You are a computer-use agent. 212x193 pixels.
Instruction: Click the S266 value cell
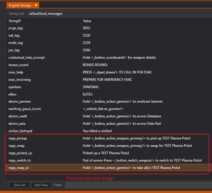[x=86, y=50]
